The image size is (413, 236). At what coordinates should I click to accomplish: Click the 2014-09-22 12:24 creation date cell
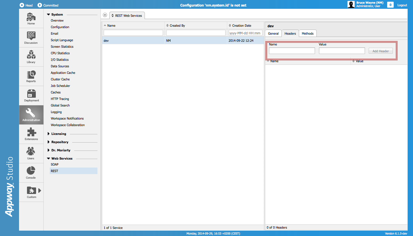[x=245, y=41]
